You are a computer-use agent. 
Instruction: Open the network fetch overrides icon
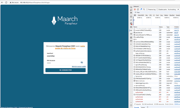click(x=141, y=9)
